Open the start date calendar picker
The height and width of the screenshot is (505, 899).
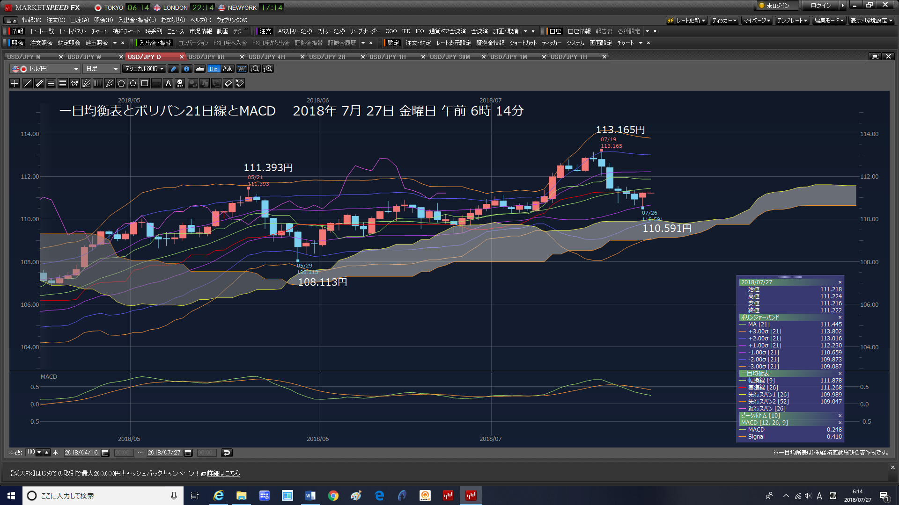tap(105, 453)
